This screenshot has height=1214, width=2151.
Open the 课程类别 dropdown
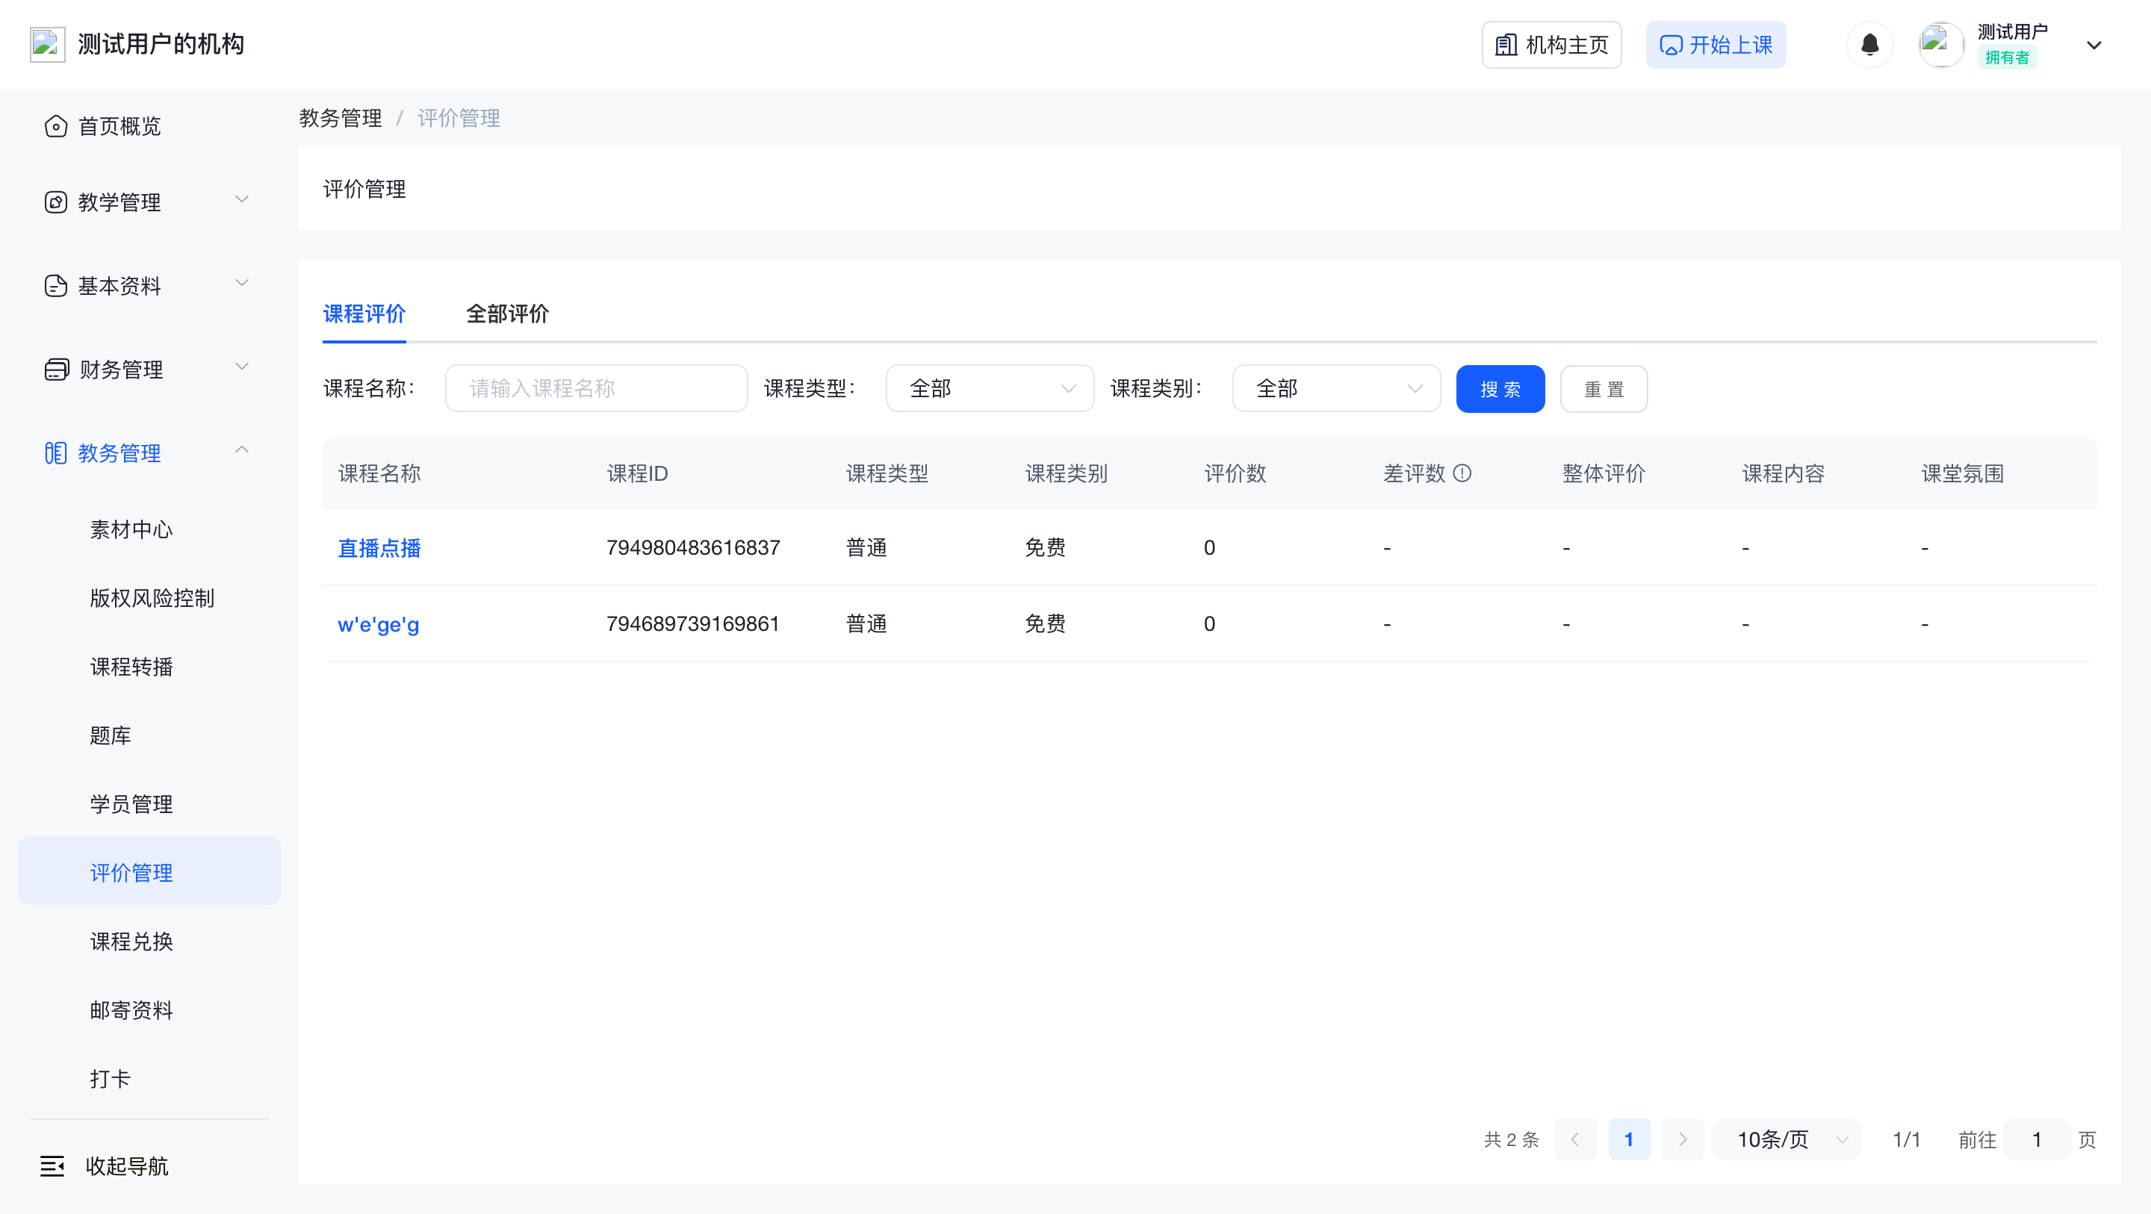pos(1336,388)
